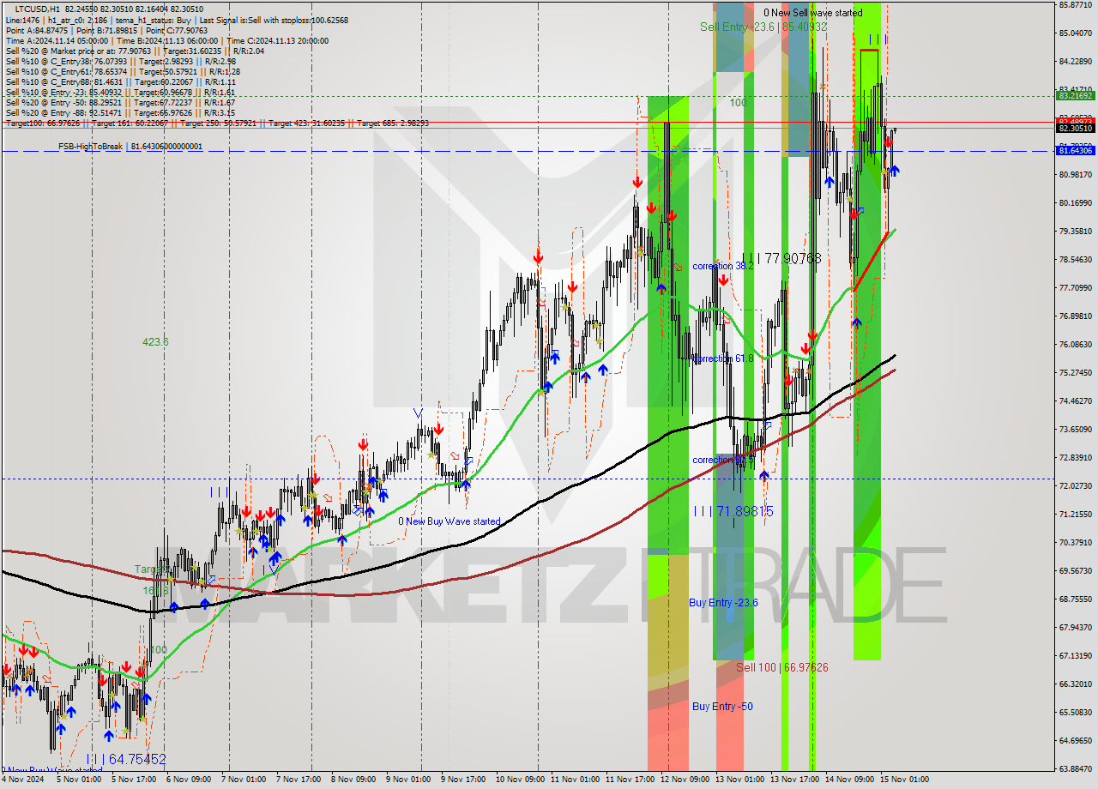
Task: Click the '12 Nov 09:00' time axis label
Action: (x=686, y=780)
